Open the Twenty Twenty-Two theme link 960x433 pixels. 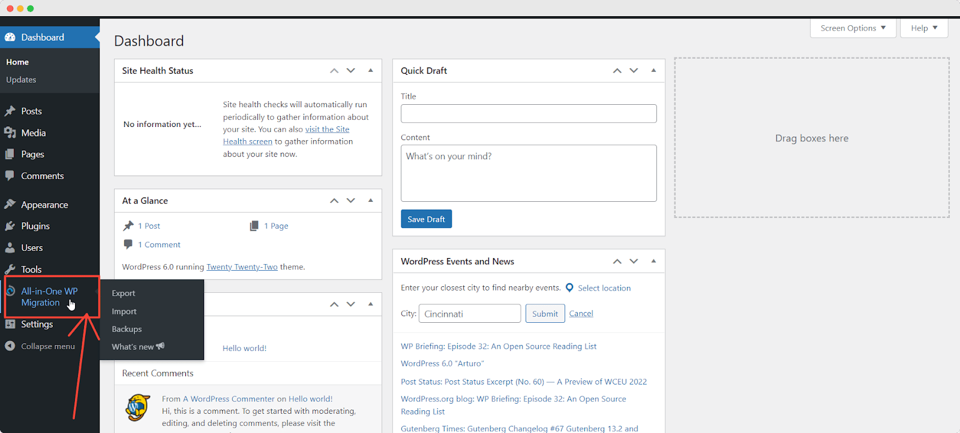pyautogui.click(x=242, y=267)
